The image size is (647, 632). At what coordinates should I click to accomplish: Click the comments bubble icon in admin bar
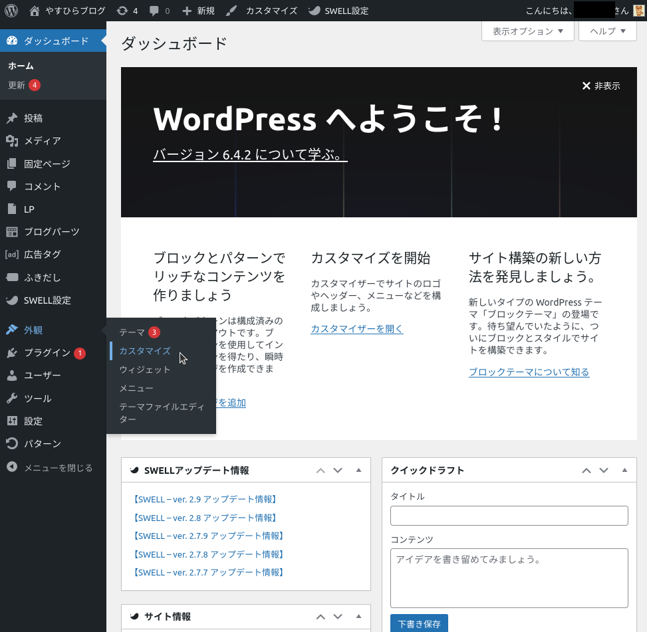(x=154, y=11)
